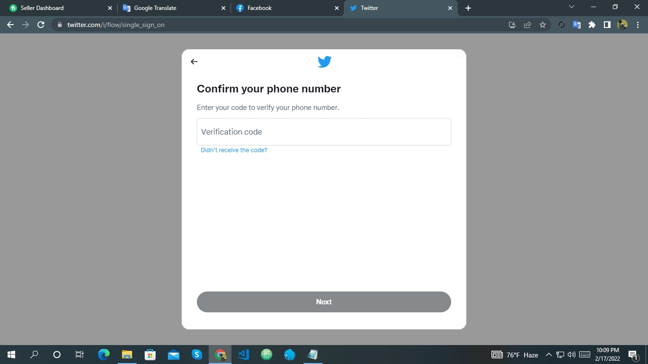Open the Extensions puzzle icon
The image size is (648, 364).
coord(592,25)
